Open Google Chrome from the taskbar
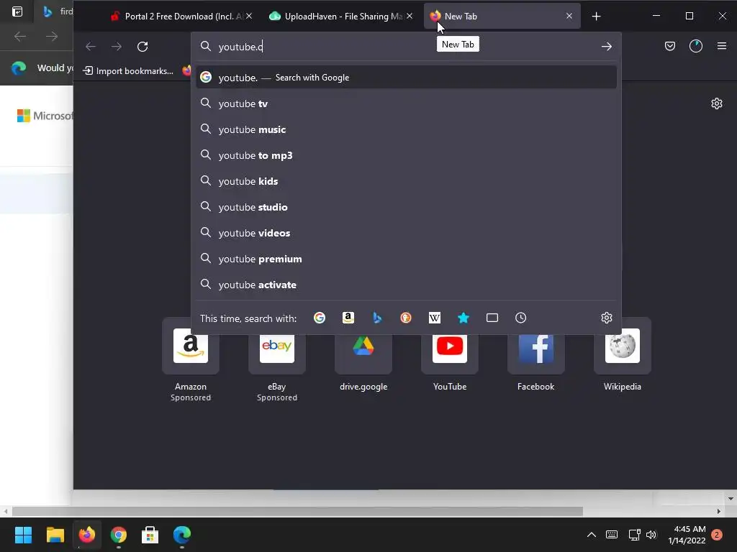Viewport: 737px width, 552px height. click(x=119, y=535)
